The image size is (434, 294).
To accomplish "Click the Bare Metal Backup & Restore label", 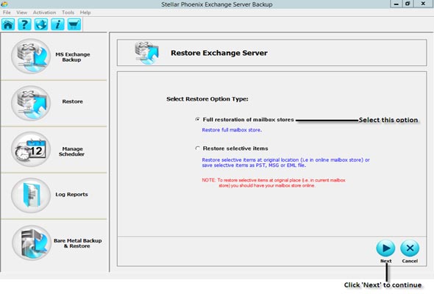I will coord(77,243).
